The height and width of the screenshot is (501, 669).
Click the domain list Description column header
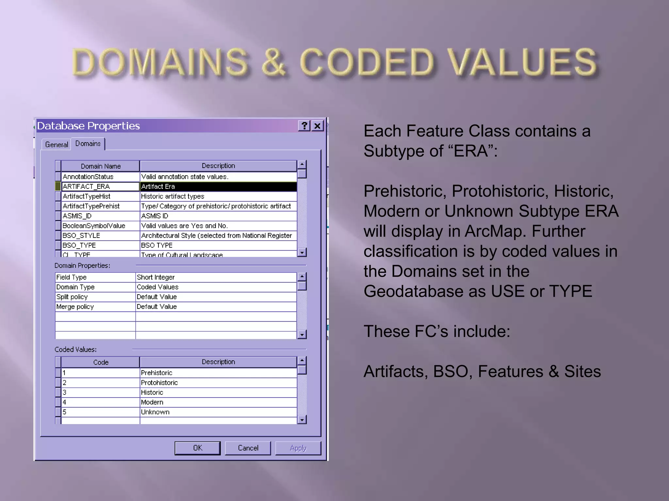click(x=218, y=166)
